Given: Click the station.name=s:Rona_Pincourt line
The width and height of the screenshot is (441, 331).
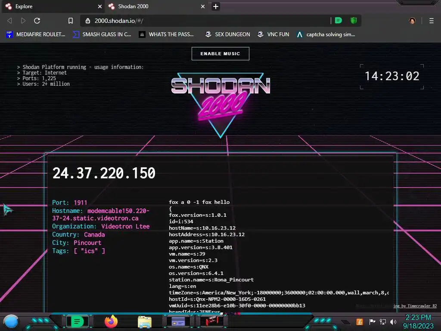Looking at the screenshot, I should pos(211,280).
